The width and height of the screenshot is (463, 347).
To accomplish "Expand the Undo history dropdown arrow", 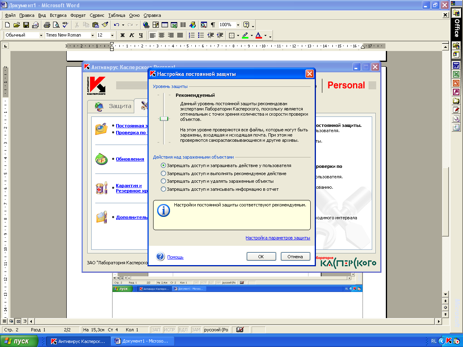I will pyautogui.click(x=123, y=25).
